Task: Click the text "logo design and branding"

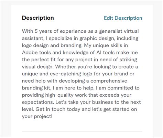Action: click(52, 45)
